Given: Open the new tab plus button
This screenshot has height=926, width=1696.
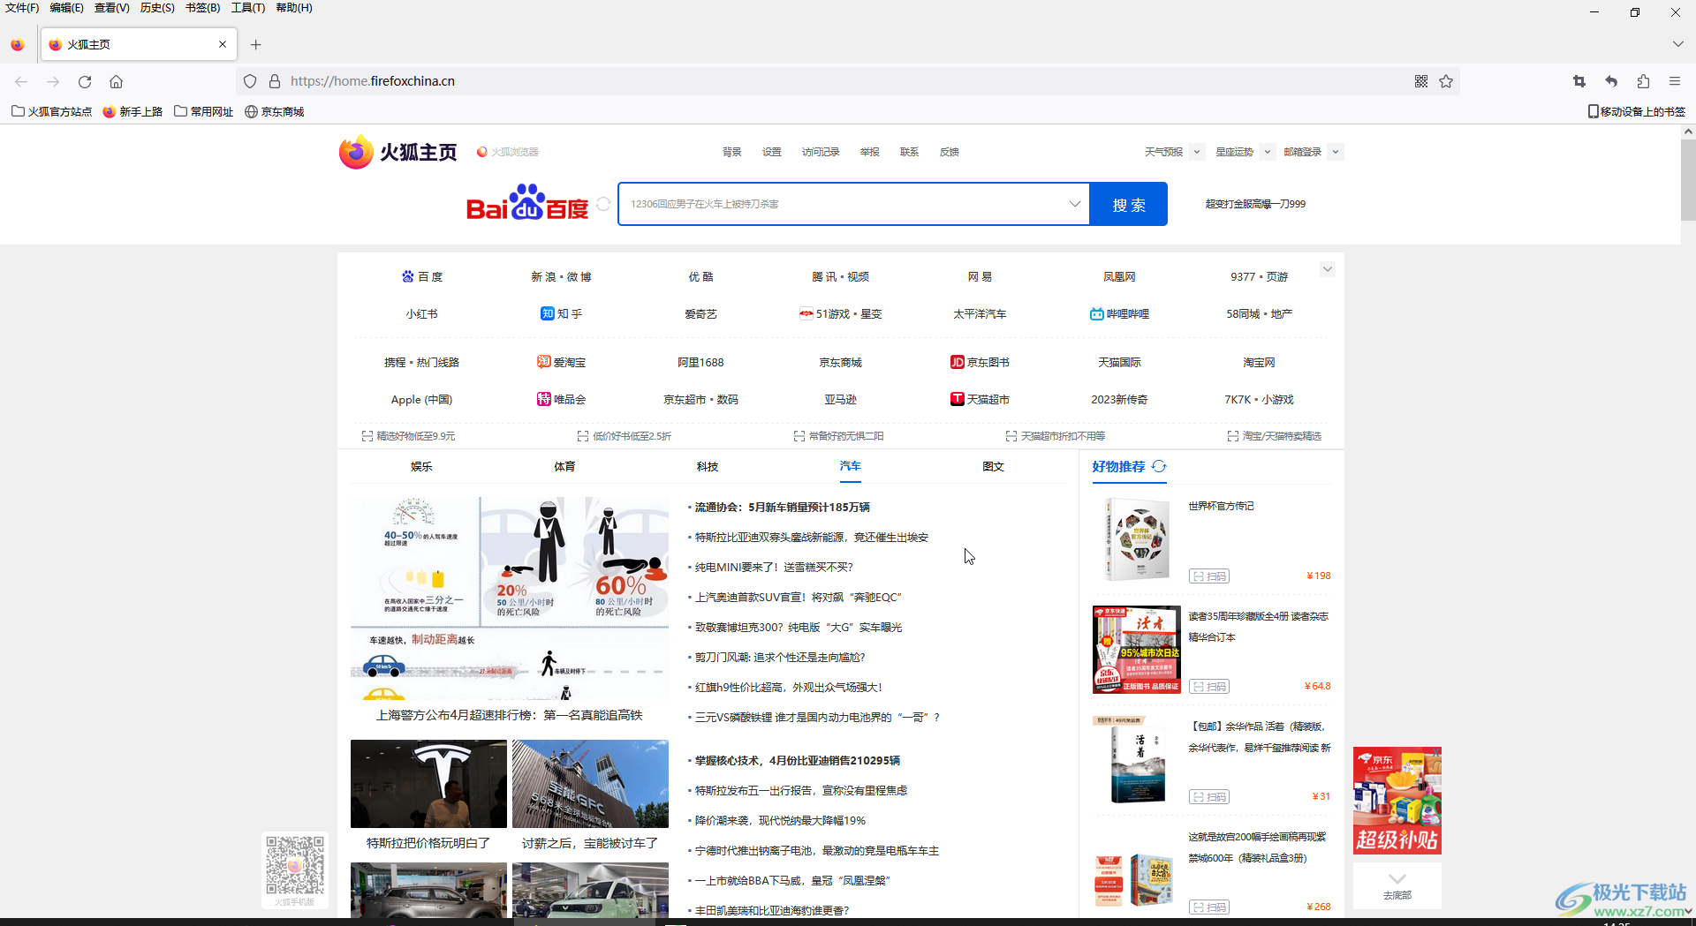Looking at the screenshot, I should [x=255, y=44].
